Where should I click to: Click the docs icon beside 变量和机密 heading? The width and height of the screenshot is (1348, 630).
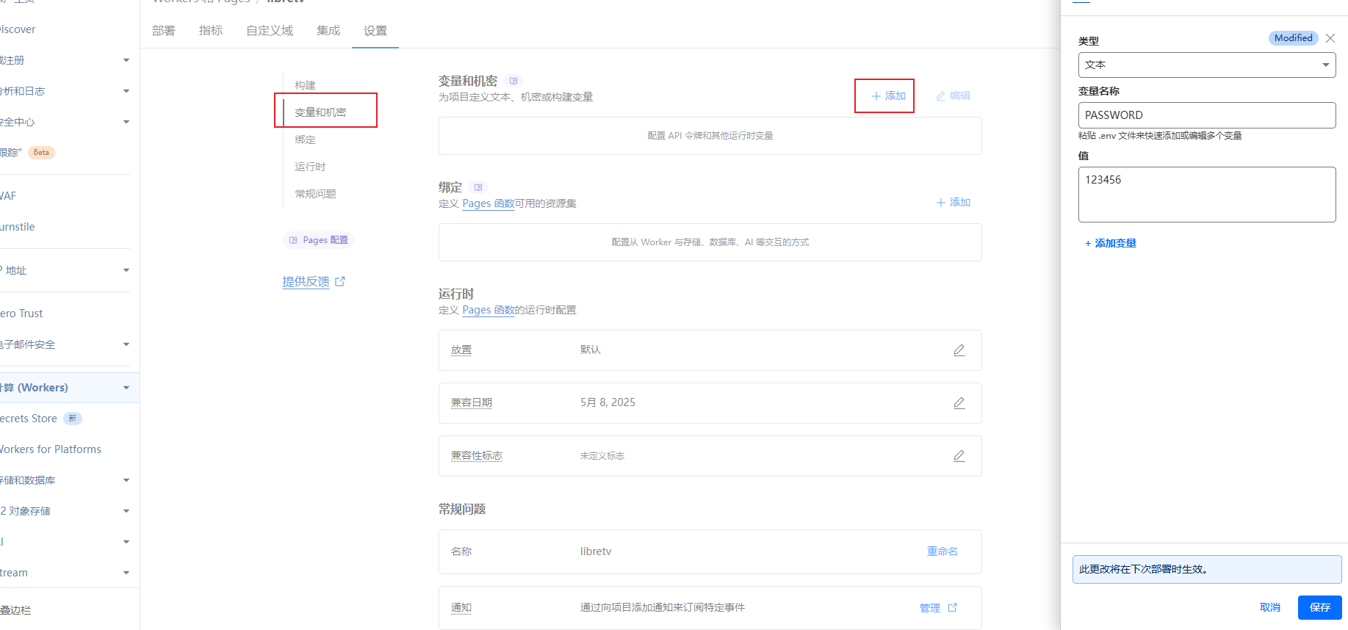[513, 81]
